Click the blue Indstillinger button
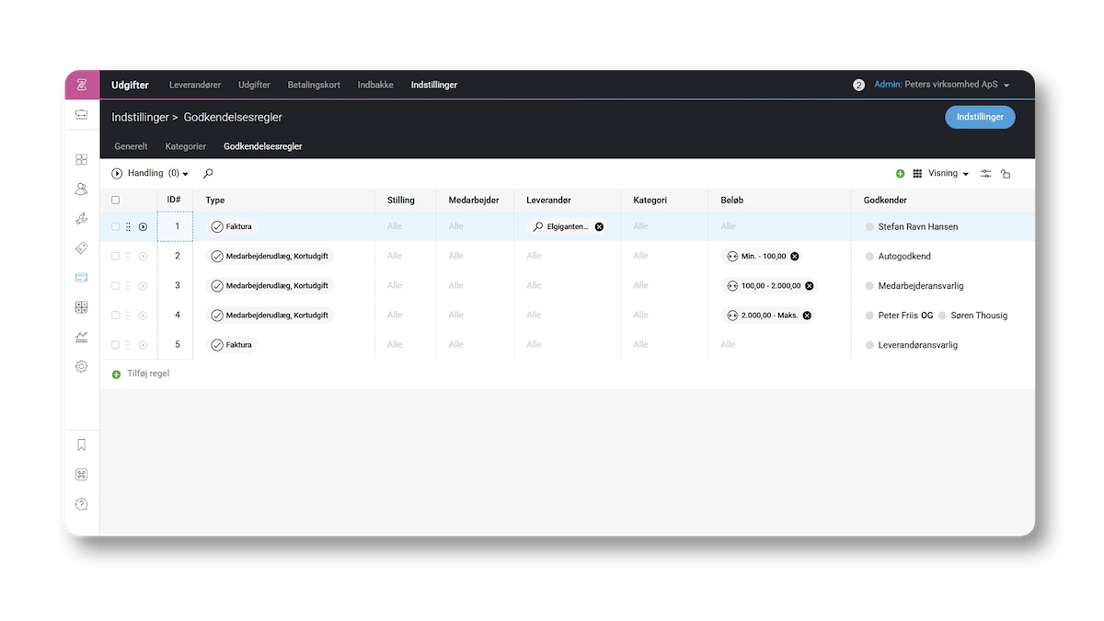This screenshot has width=1104, height=621. coord(980,117)
